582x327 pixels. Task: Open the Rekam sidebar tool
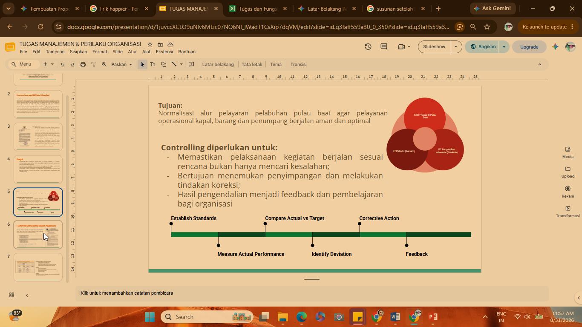[x=568, y=192]
